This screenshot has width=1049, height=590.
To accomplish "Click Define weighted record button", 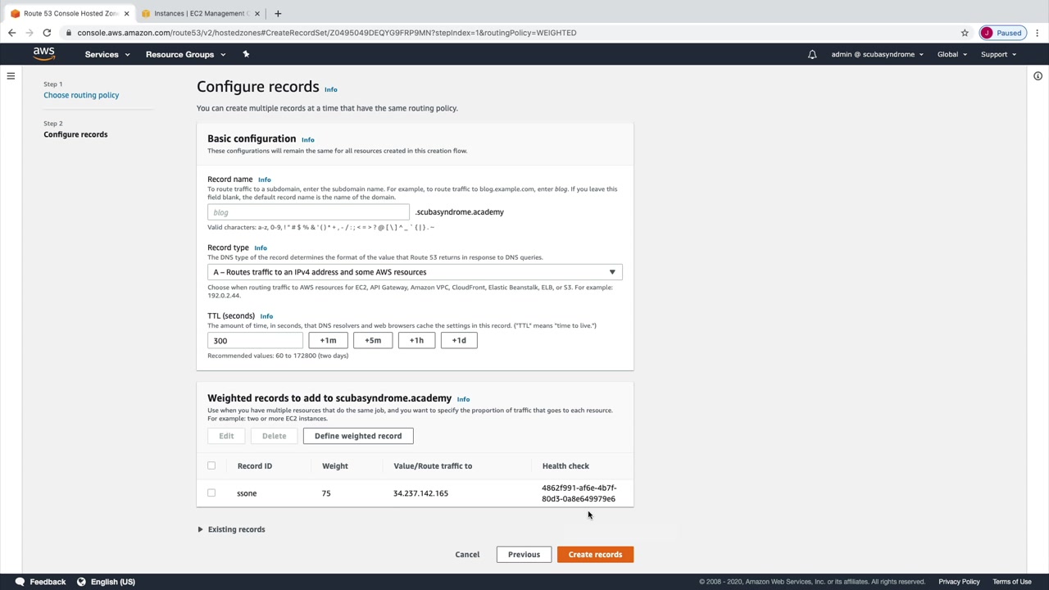I will 358,436.
